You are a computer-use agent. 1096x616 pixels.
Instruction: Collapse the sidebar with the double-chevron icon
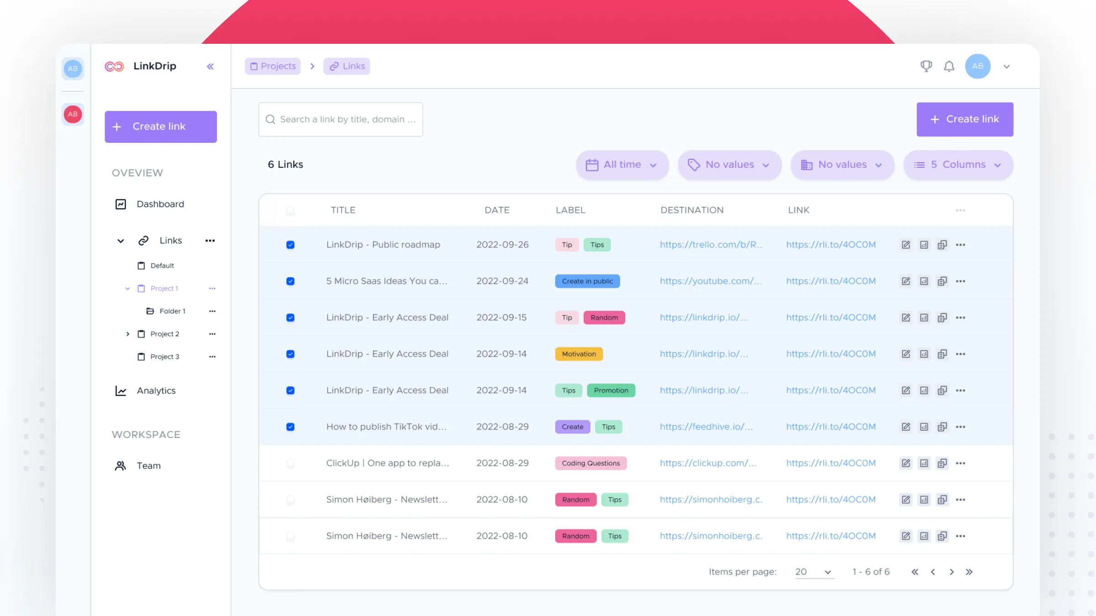(210, 67)
